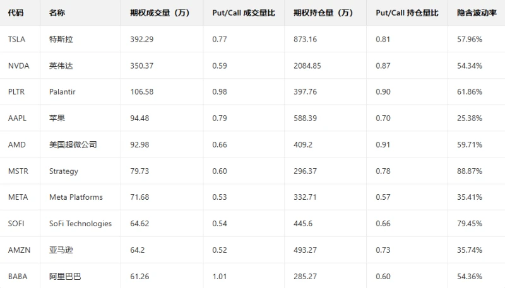Screen dimensions: 505x288
Task: Click the 美国超微公司 name cell
Action: click(73, 144)
